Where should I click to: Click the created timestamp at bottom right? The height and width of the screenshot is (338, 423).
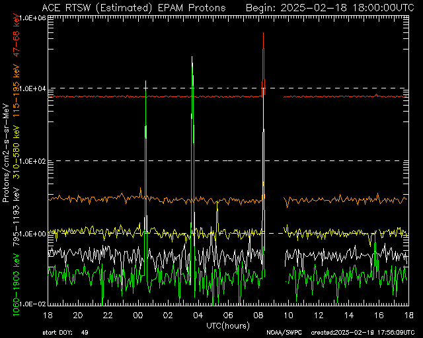click(x=363, y=333)
